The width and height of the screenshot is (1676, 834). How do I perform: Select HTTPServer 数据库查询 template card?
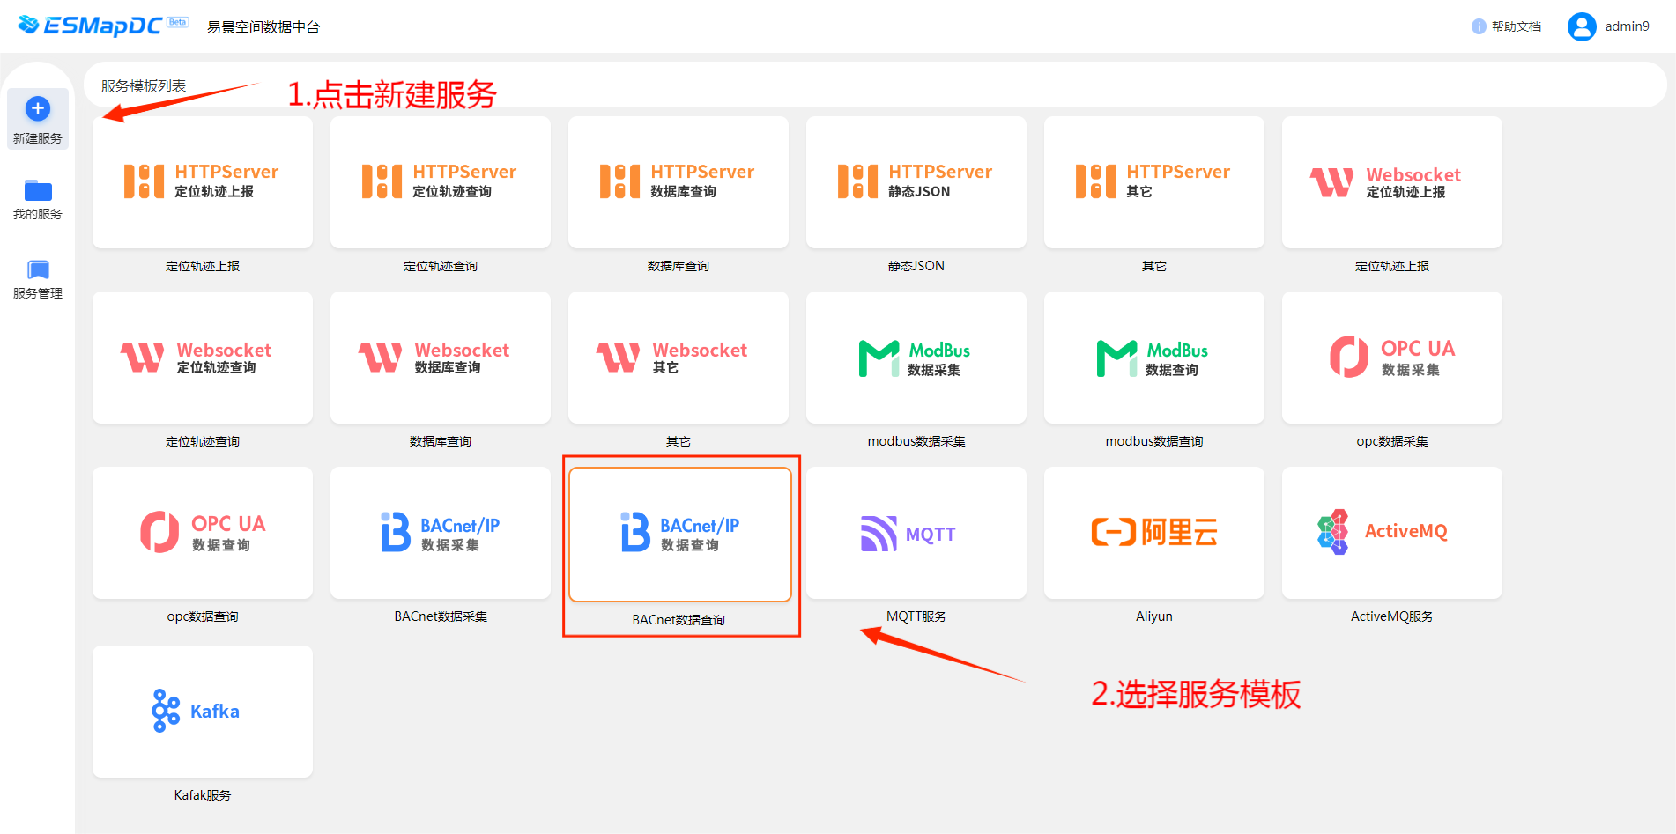679,182
